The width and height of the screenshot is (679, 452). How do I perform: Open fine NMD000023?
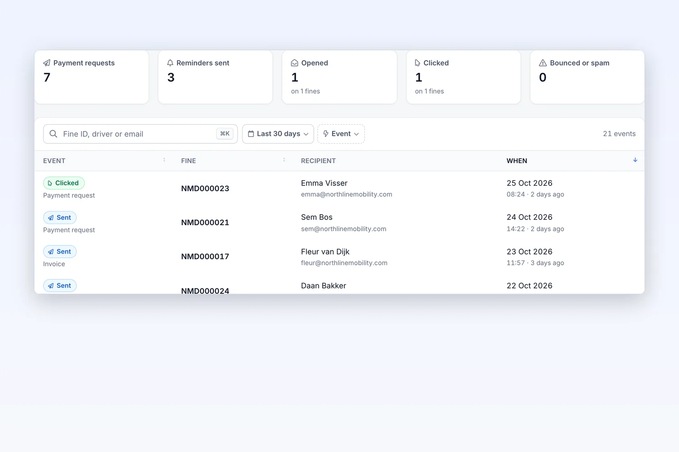[205, 188]
